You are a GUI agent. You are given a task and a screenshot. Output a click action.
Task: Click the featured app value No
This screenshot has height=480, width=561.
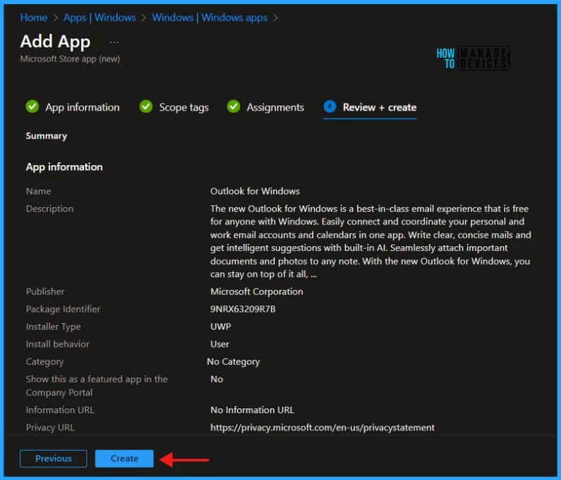tap(217, 379)
